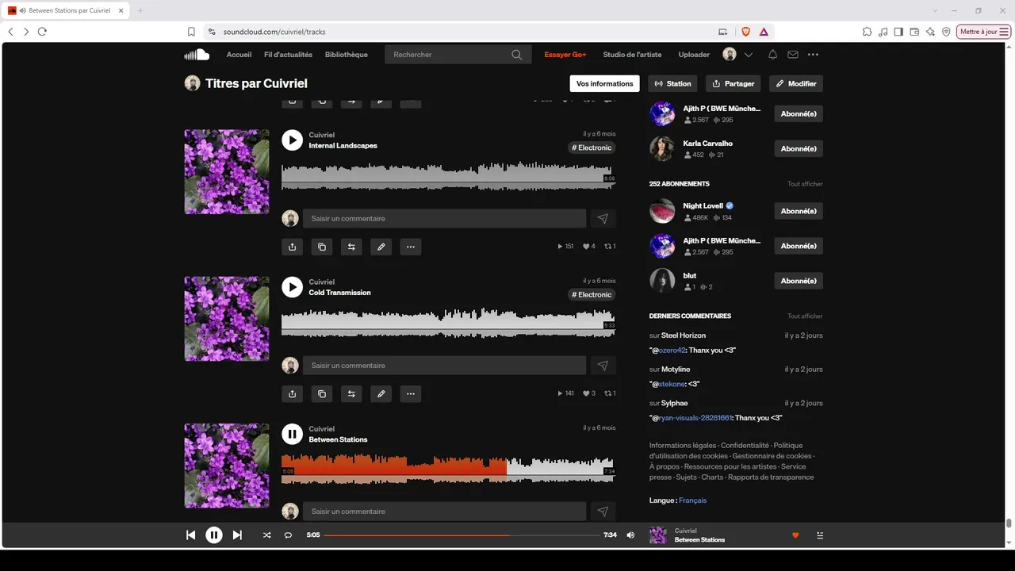Copy link of Internal Landscapes track
1015x571 pixels.
322,247
